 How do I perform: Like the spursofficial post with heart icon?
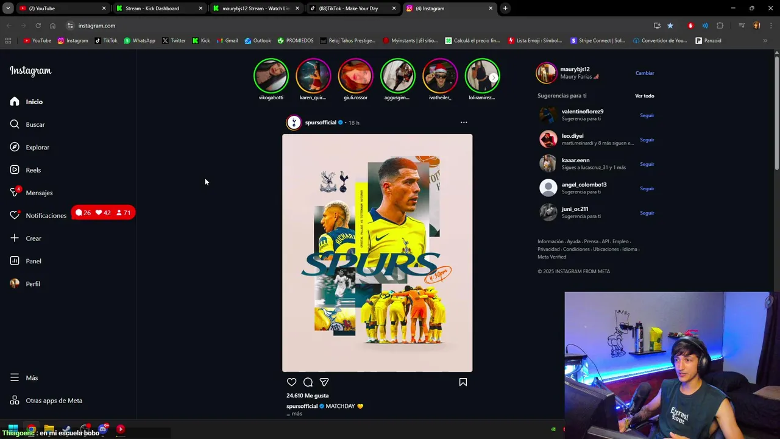[x=292, y=382]
